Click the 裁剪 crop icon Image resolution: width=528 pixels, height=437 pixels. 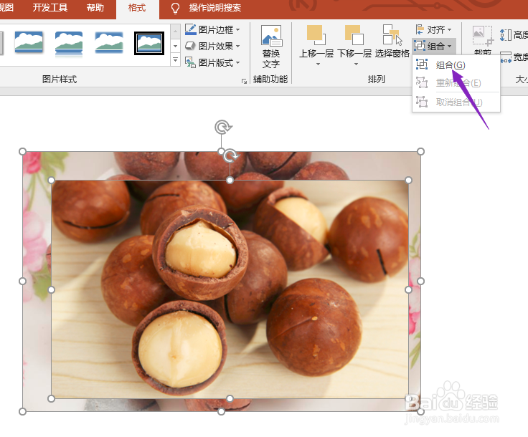483,36
